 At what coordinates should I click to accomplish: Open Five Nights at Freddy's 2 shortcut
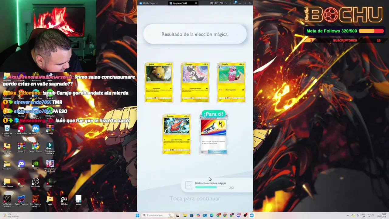point(36,202)
